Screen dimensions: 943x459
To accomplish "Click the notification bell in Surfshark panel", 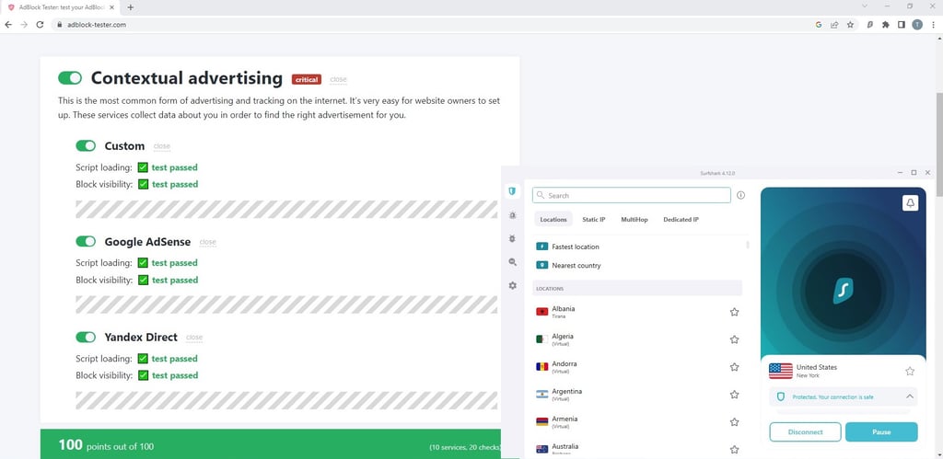I will tap(910, 203).
